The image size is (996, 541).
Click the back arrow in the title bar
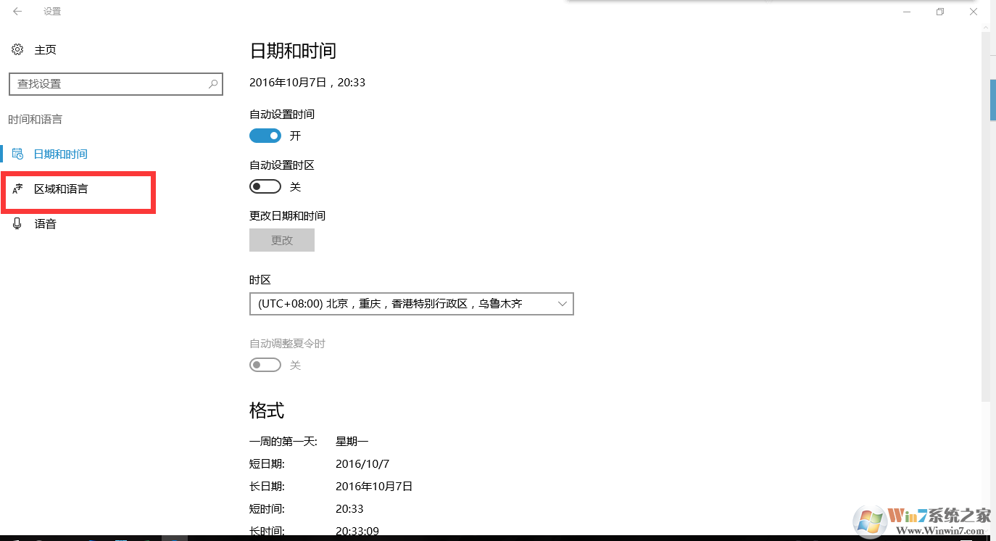(16, 11)
